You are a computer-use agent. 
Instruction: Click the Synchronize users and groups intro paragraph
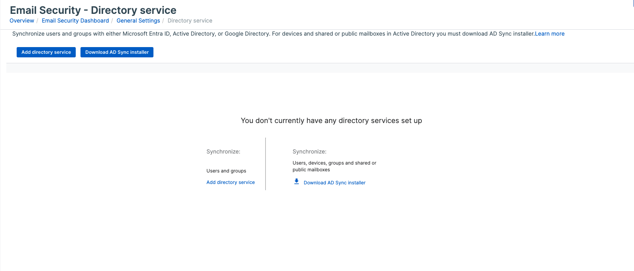pyautogui.click(x=273, y=34)
